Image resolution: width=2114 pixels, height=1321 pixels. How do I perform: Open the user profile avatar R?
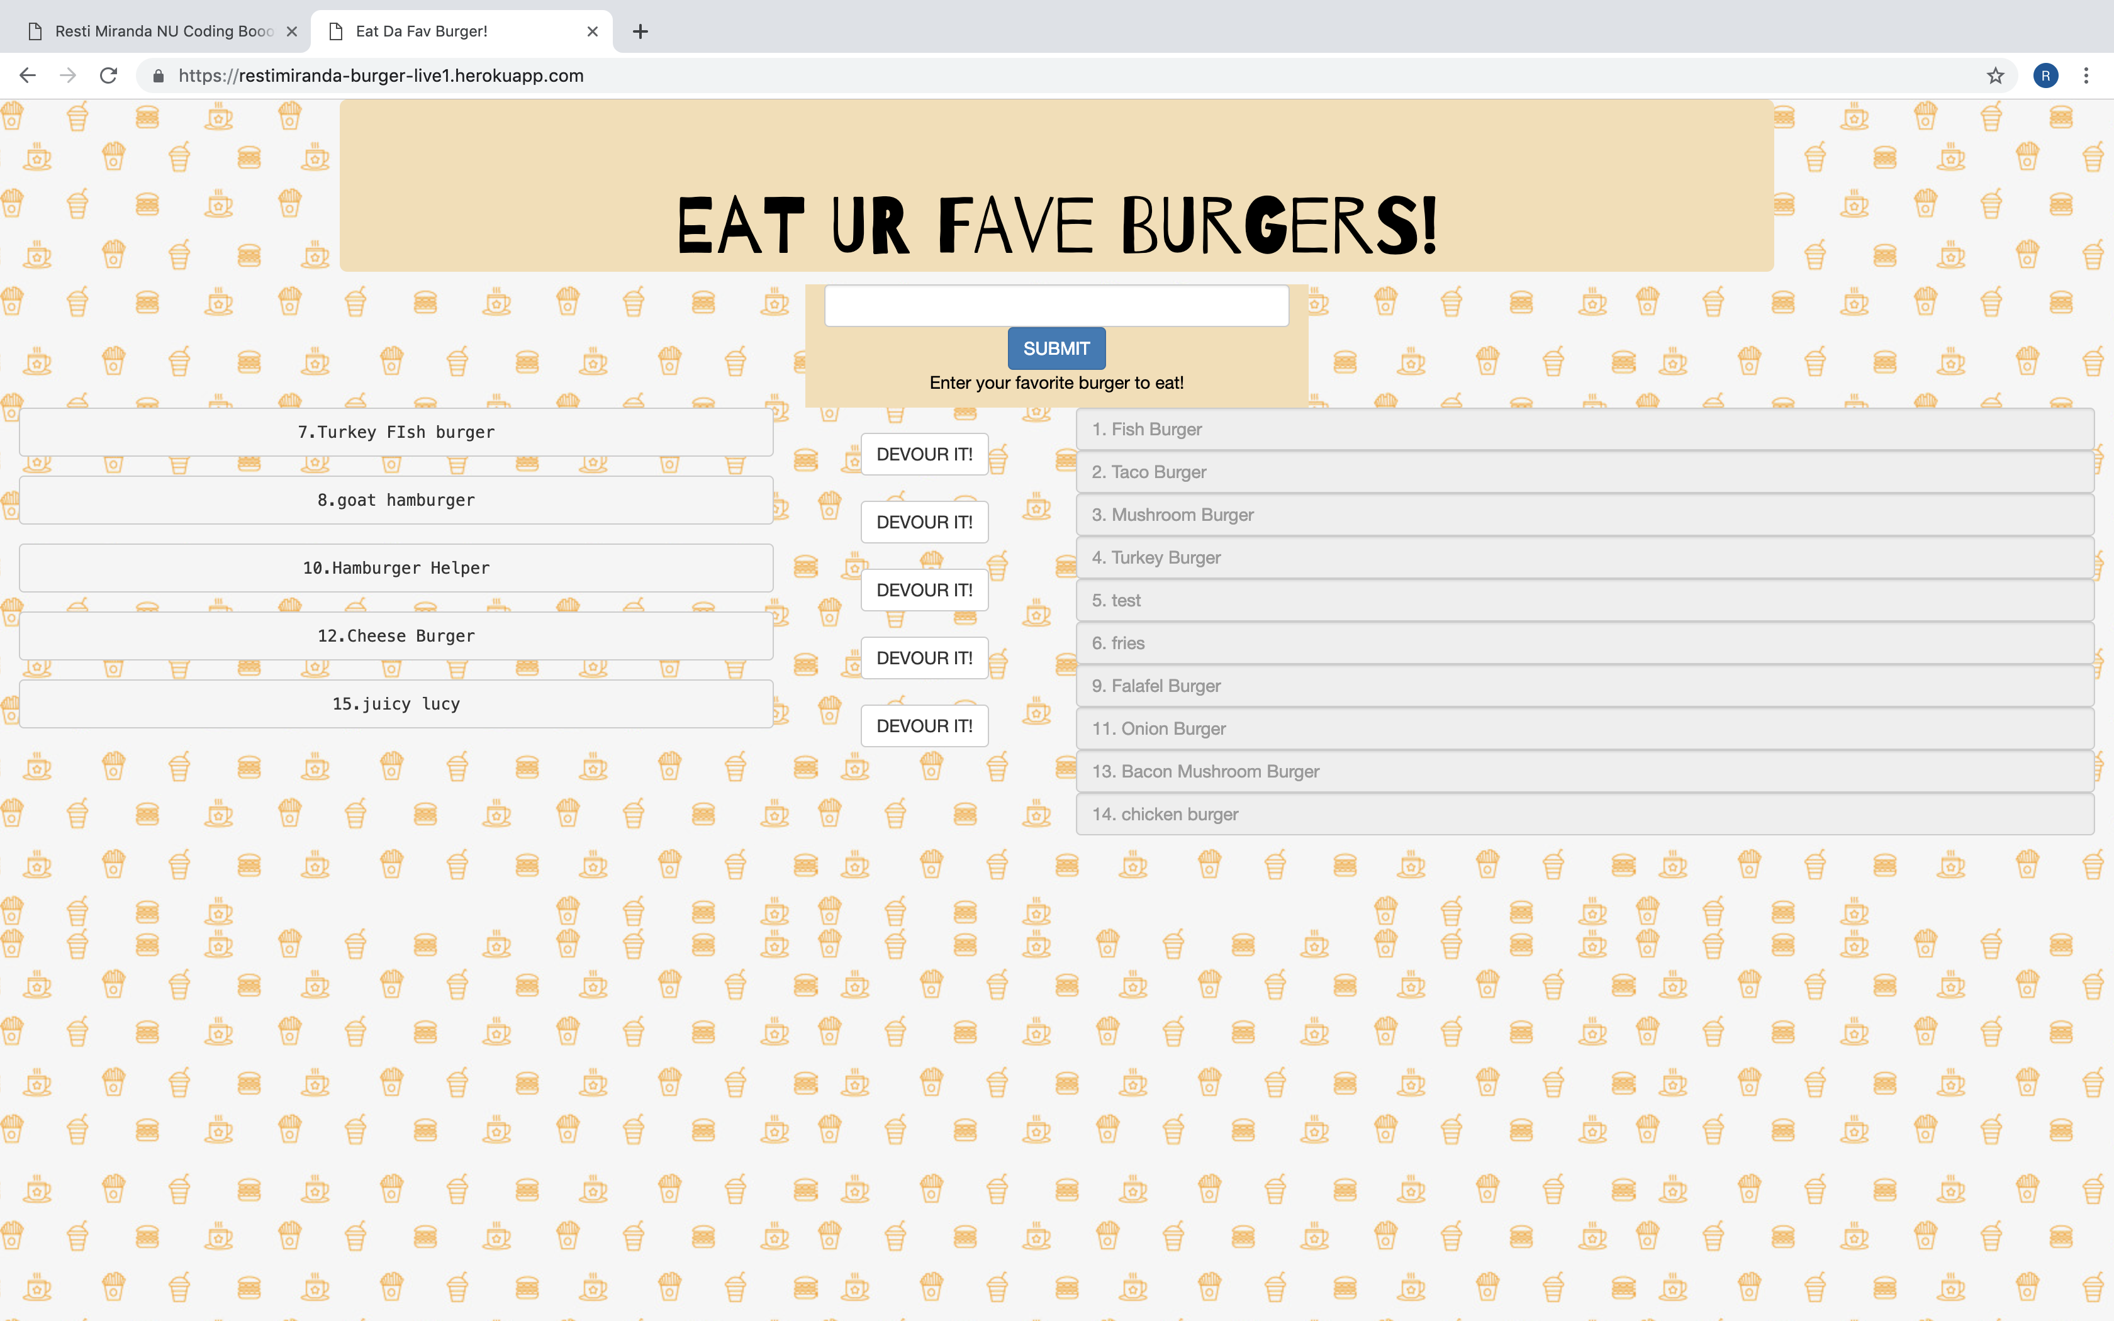(x=2045, y=76)
